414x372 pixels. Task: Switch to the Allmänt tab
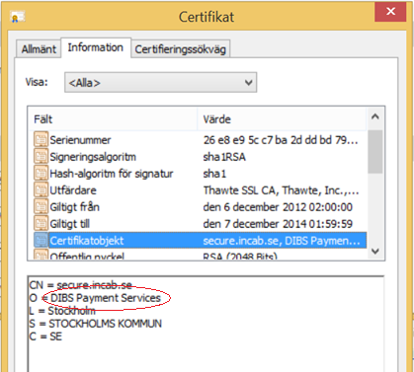click(x=39, y=49)
